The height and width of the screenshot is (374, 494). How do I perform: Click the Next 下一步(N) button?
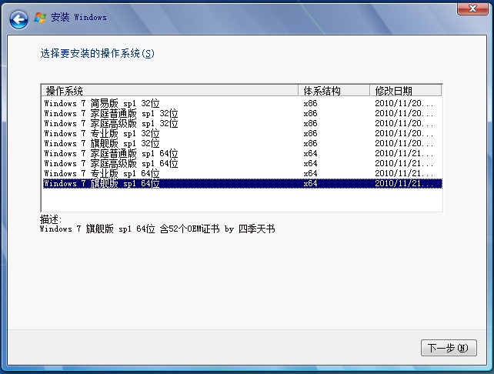[449, 348]
